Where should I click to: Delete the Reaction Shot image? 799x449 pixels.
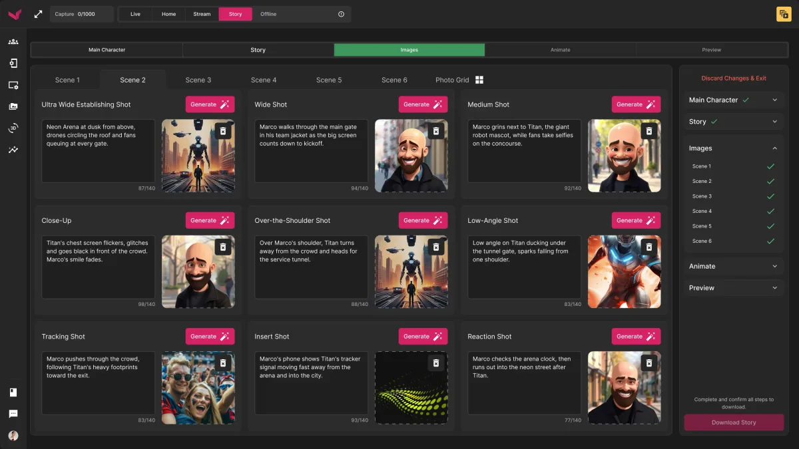point(649,363)
